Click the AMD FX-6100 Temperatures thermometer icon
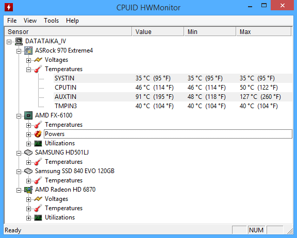 click(38, 125)
